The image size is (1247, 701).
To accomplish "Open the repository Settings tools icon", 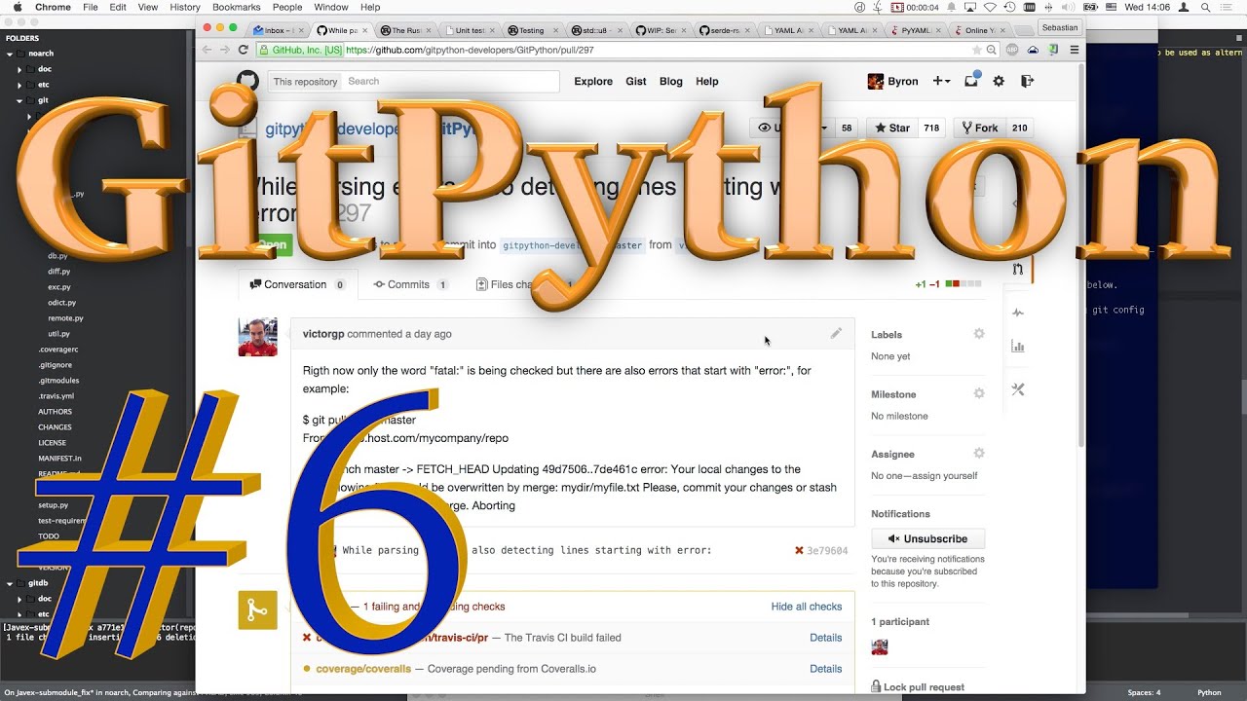I will point(1018,389).
